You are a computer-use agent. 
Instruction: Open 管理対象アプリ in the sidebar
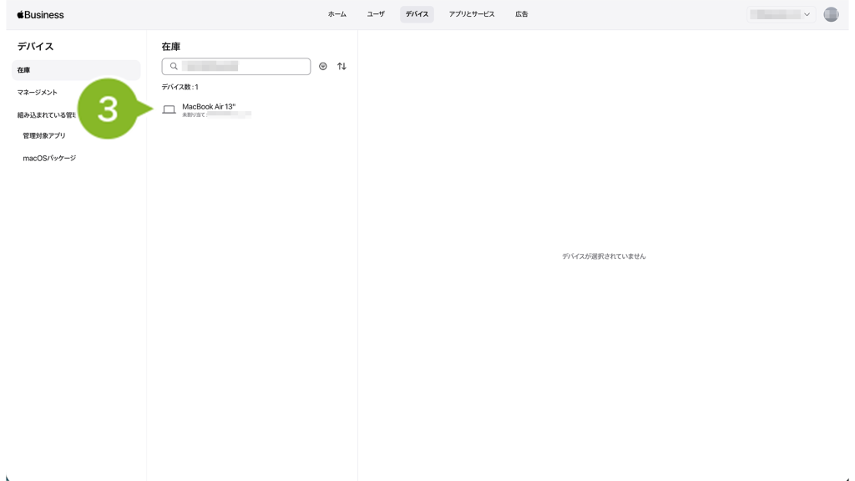[44, 135]
